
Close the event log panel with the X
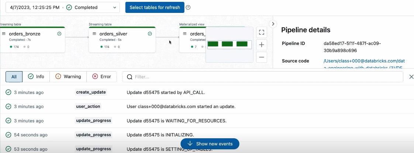[411, 77]
